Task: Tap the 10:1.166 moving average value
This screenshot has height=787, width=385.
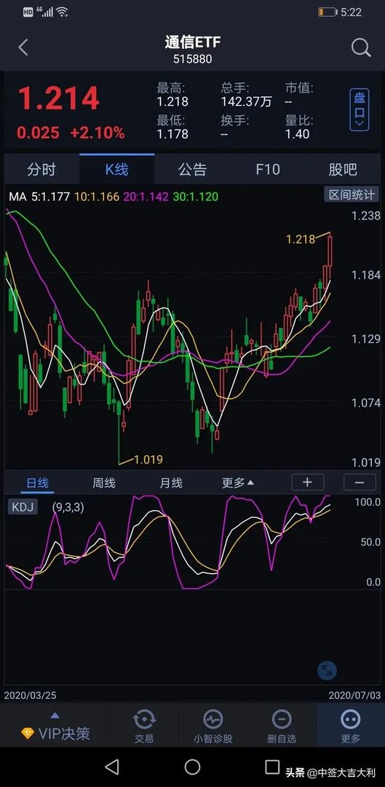Action: [x=98, y=197]
